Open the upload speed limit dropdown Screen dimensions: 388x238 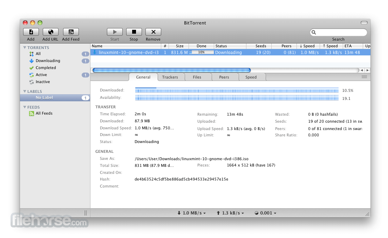click(x=230, y=213)
